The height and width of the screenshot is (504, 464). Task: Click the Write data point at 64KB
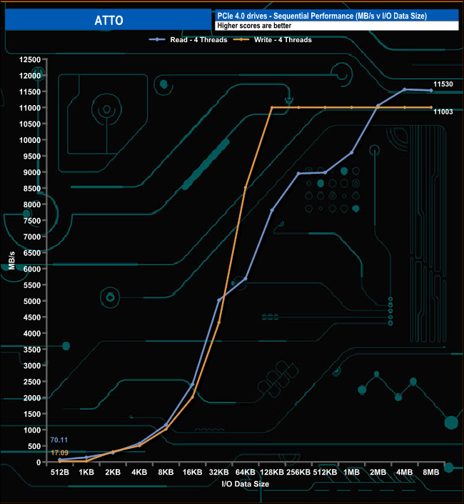pos(246,187)
